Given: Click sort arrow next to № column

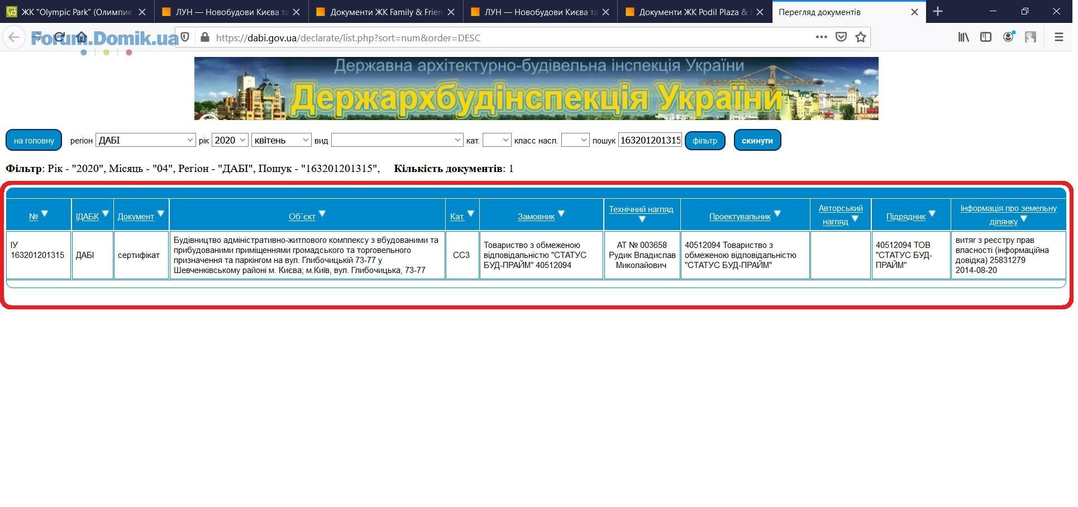Looking at the screenshot, I should coord(45,213).
